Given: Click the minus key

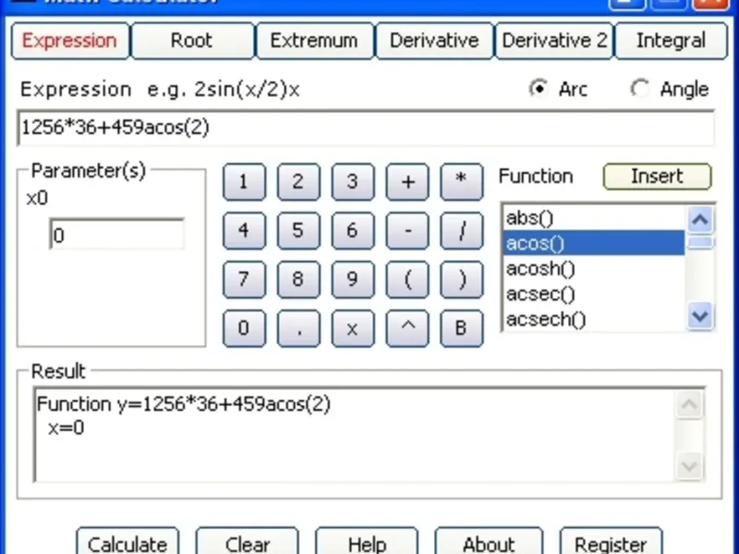Looking at the screenshot, I should 407,231.
